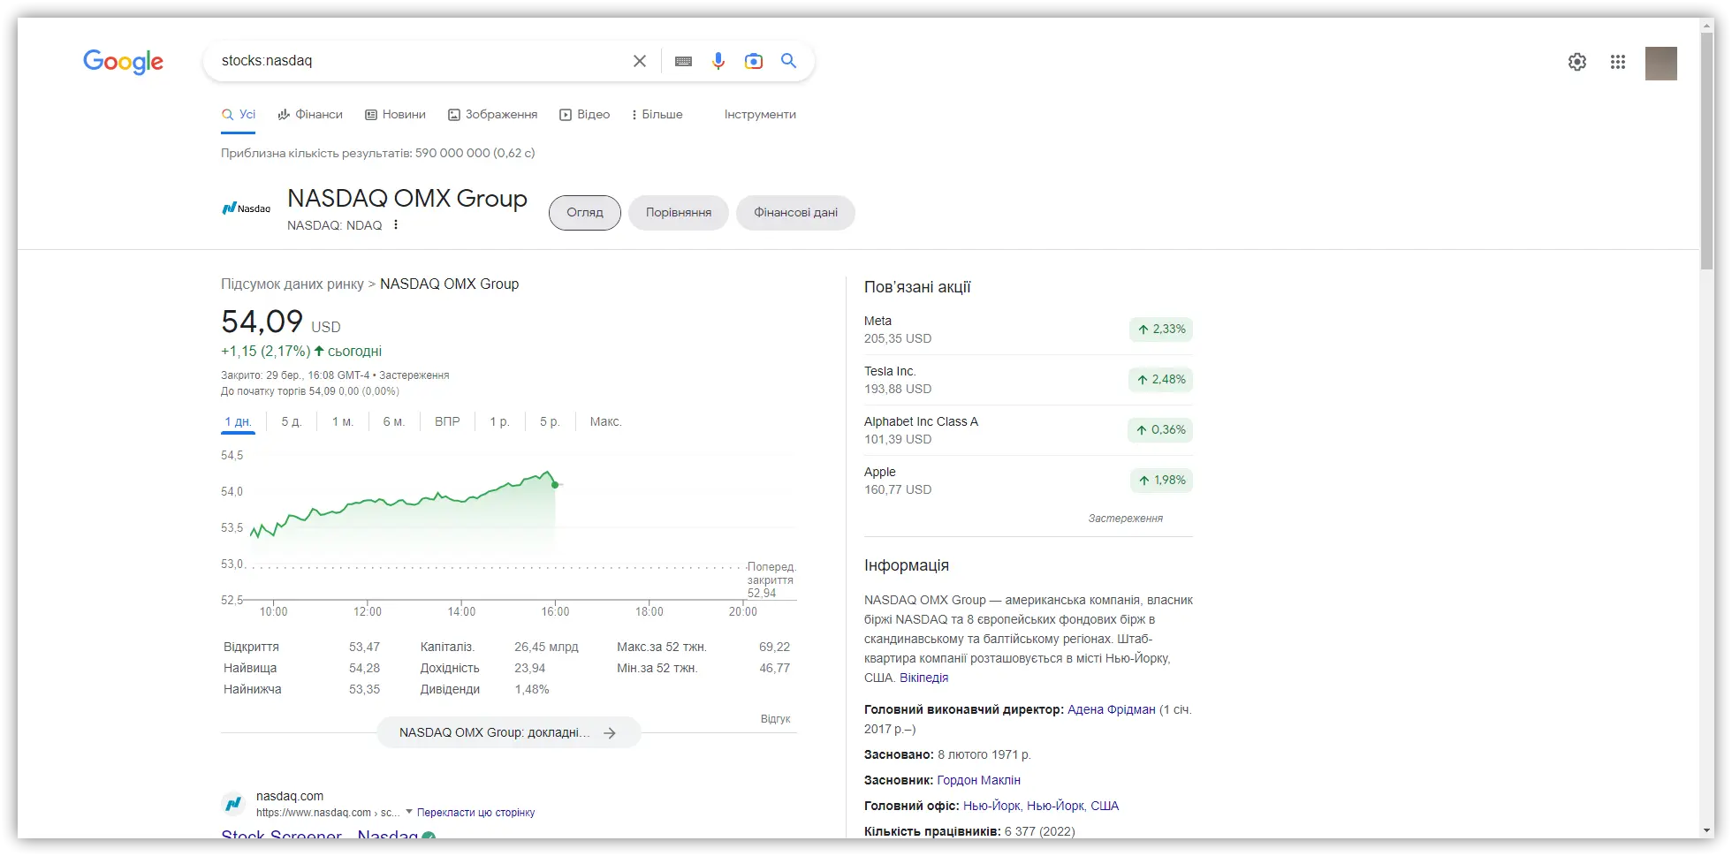
Task: Open Підсумок даних ринку breadcrumb link
Action: coord(292,284)
